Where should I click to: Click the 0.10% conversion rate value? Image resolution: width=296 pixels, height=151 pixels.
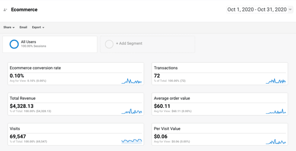[17, 76]
